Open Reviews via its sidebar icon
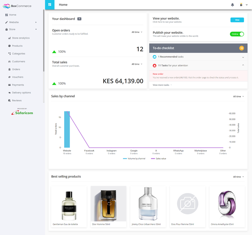This screenshot has width=252, height=235. pos(9,100)
